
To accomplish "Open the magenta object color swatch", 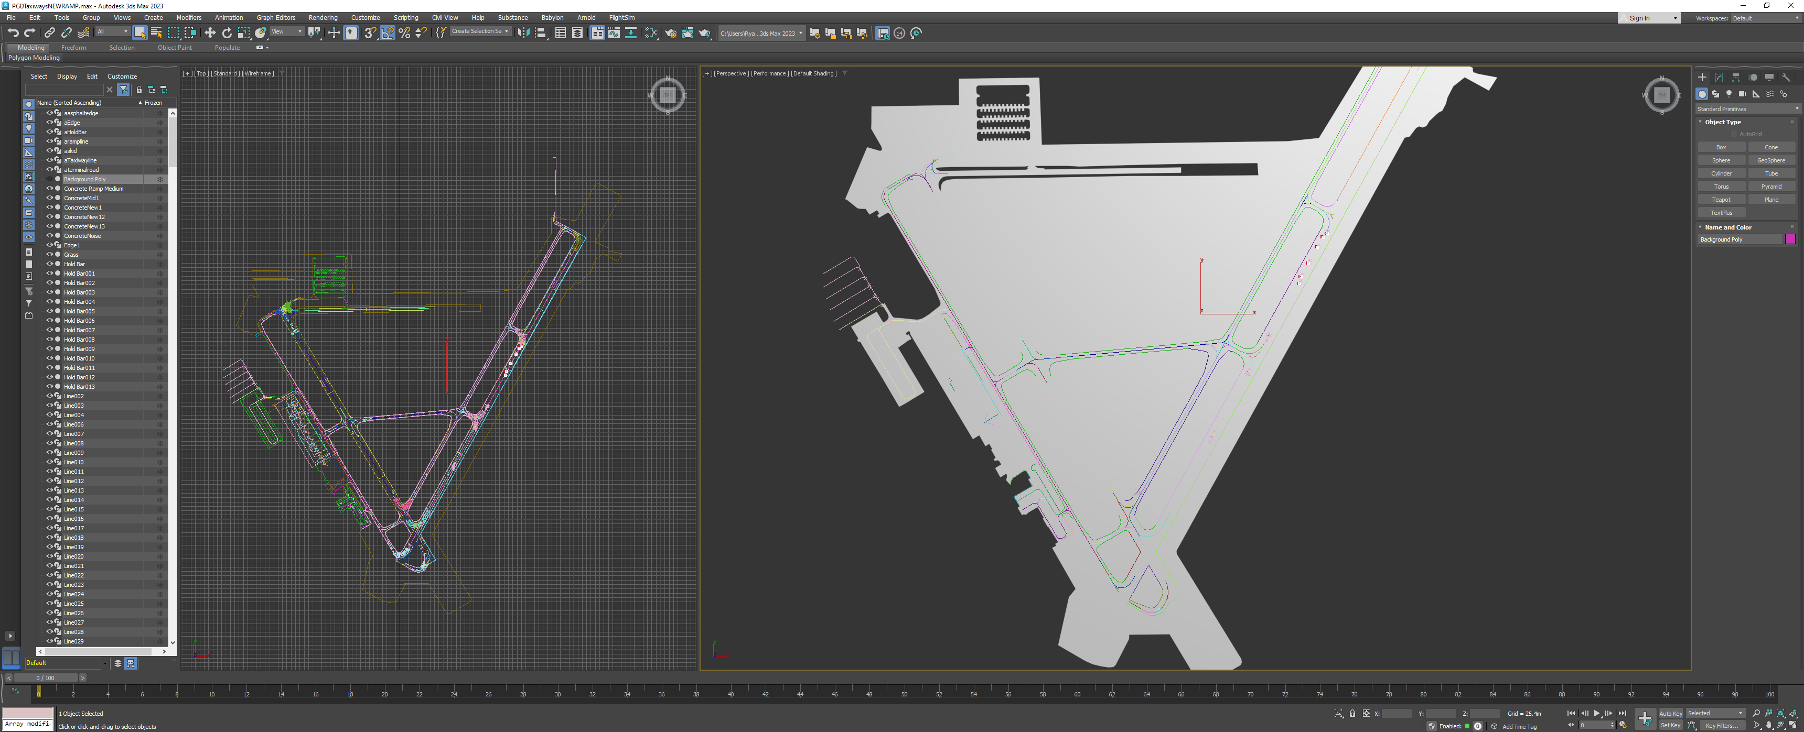I will point(1790,239).
